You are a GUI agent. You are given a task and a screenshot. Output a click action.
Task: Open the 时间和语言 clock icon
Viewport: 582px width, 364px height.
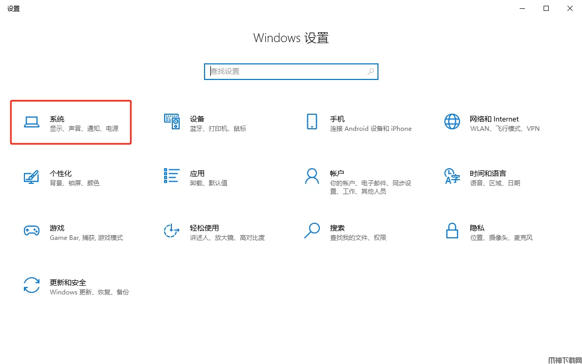tap(452, 176)
